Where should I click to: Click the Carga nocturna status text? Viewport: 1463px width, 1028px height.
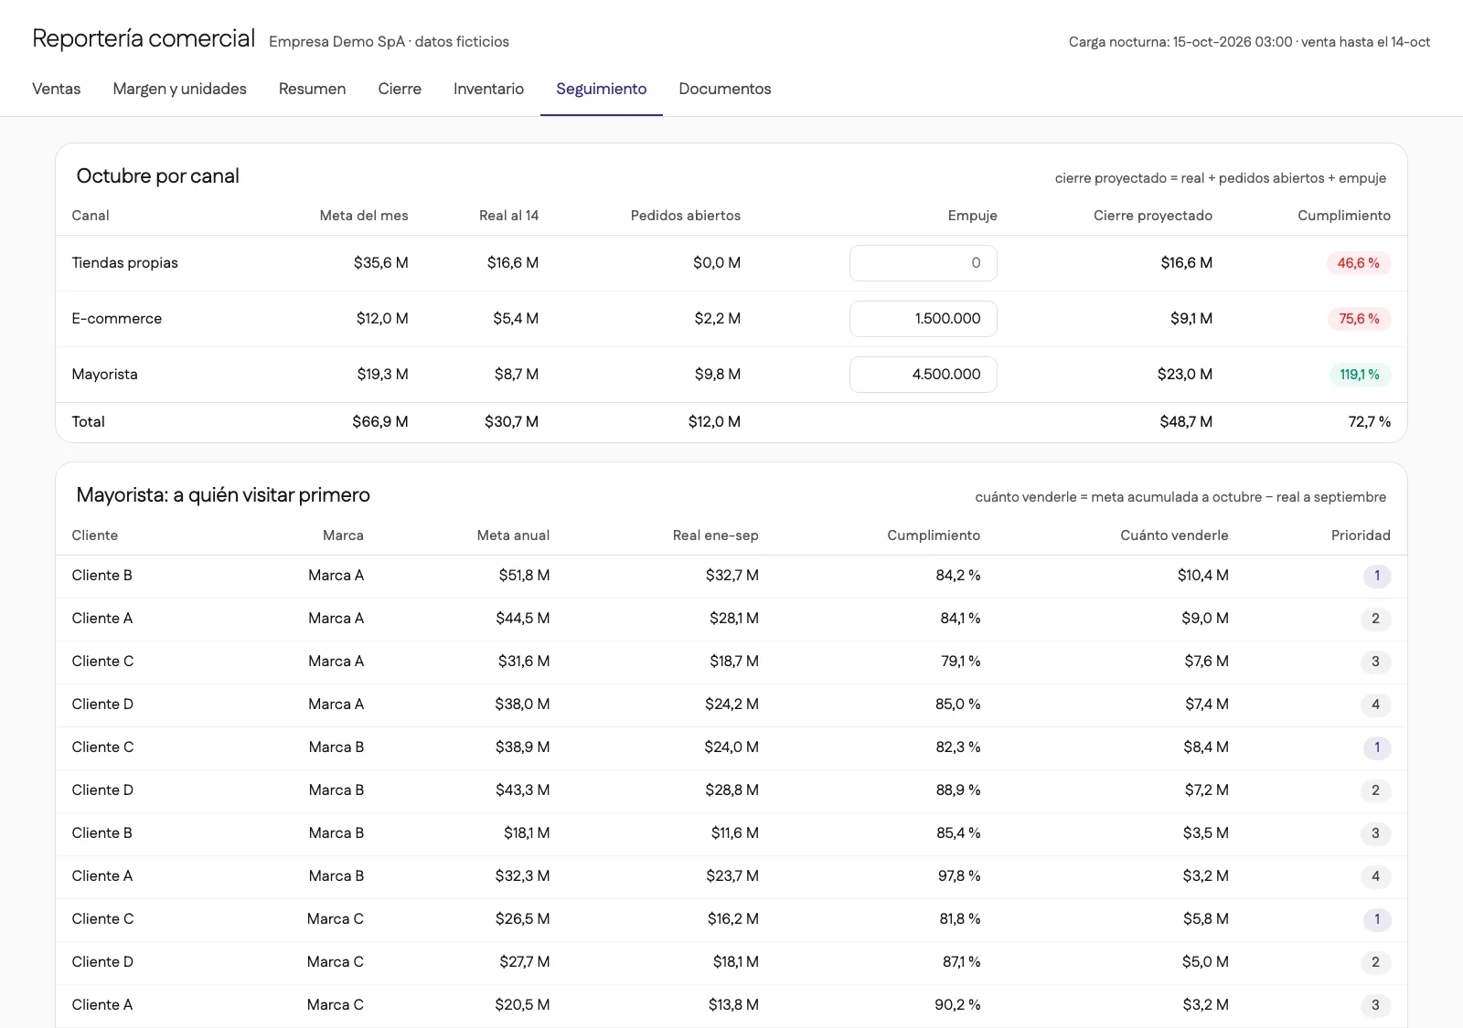1249,42
